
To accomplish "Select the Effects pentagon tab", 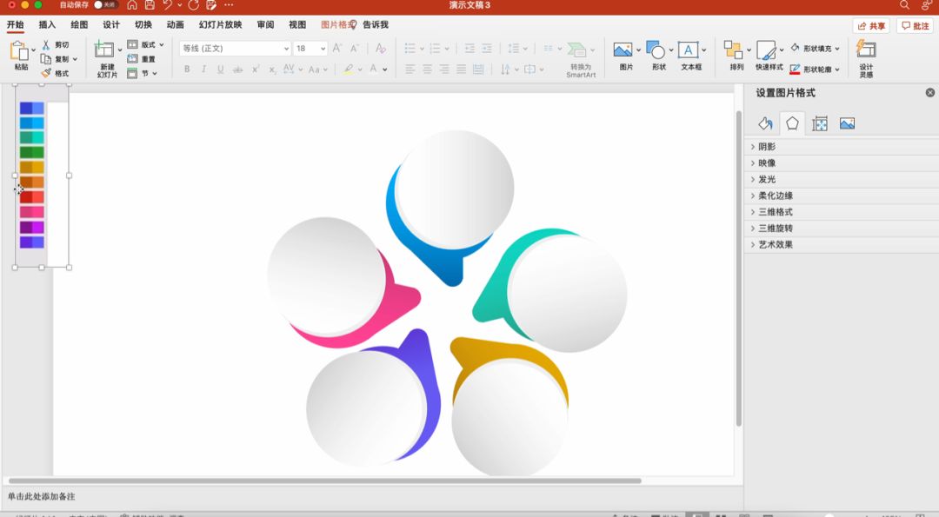I will click(792, 123).
